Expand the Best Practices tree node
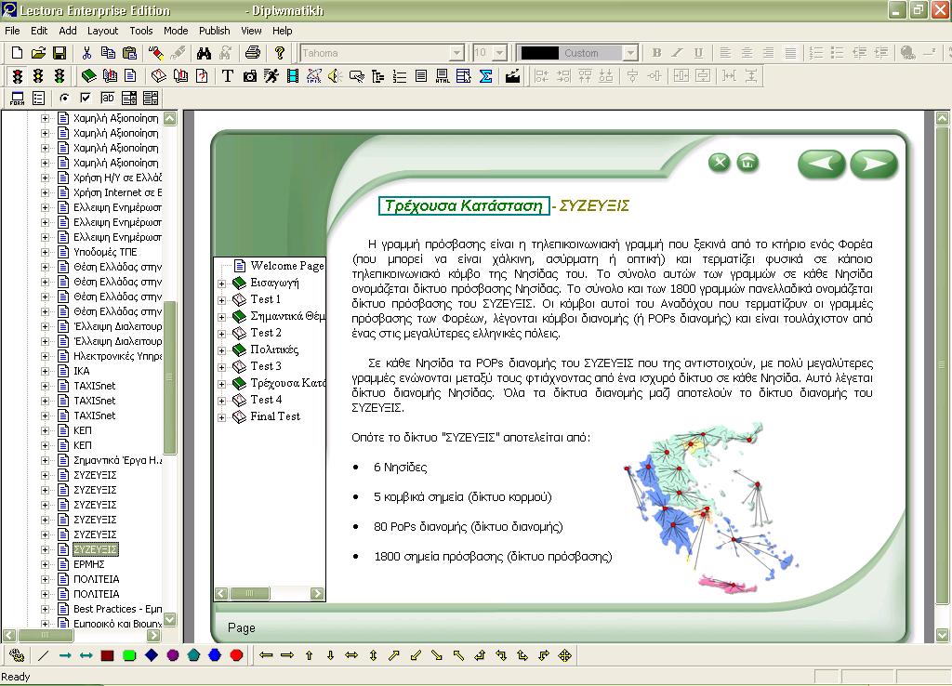 coord(45,609)
